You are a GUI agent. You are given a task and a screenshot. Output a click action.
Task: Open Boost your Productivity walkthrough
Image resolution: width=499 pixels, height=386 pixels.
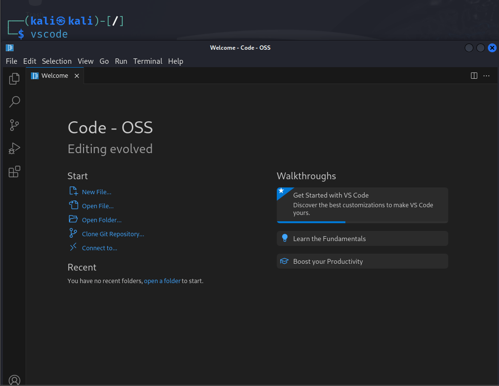click(362, 261)
